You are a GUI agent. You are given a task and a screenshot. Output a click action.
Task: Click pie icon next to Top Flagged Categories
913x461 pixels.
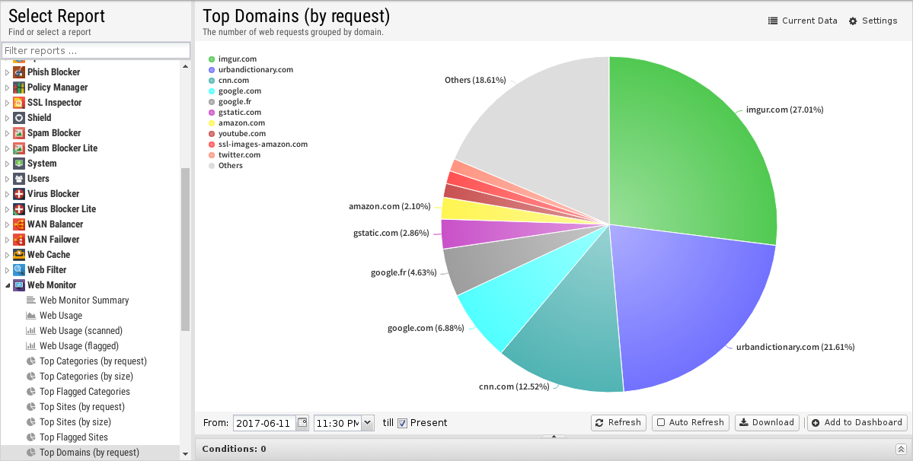[31, 392]
